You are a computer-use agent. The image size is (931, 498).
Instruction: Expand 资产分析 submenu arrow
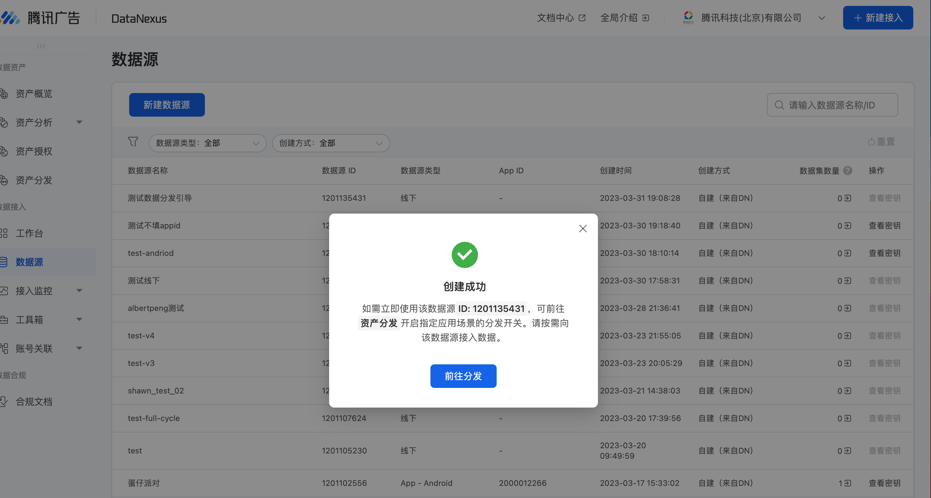coord(79,123)
